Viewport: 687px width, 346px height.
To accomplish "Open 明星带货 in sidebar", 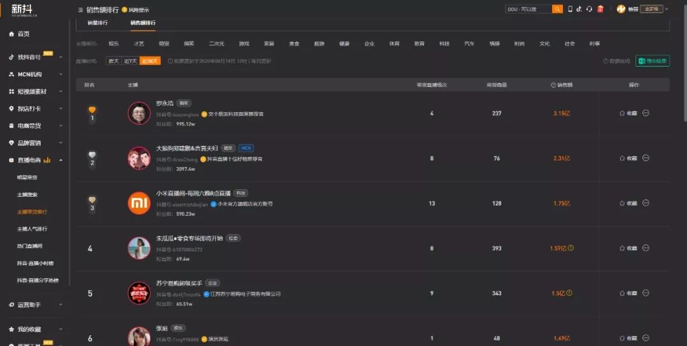I will point(27,178).
